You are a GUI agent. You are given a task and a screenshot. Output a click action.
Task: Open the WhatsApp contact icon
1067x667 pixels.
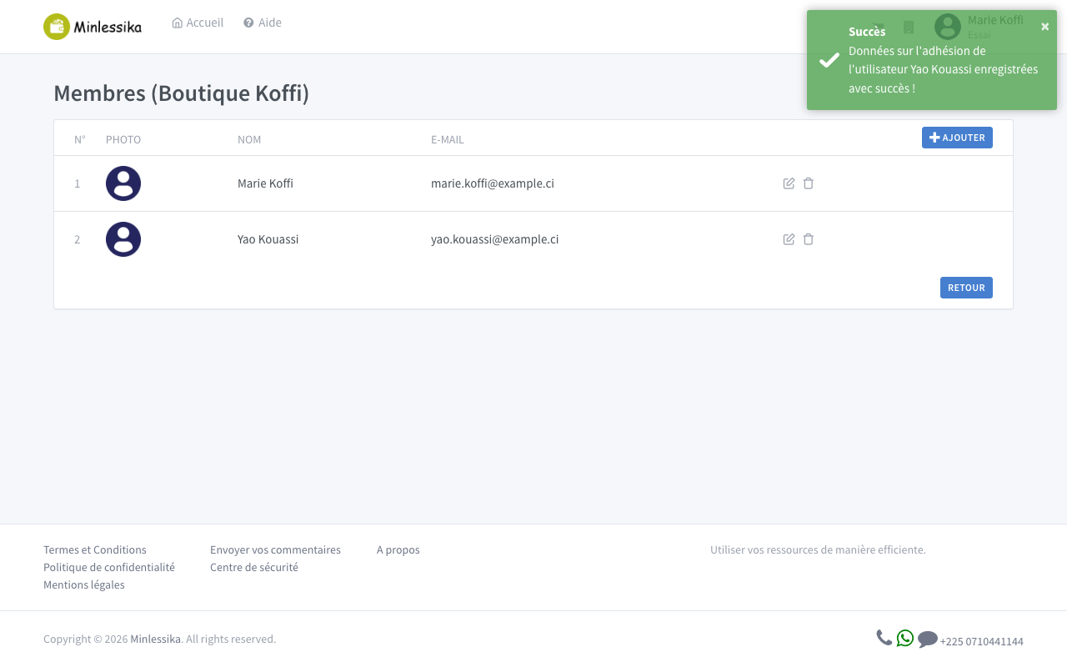(x=905, y=639)
